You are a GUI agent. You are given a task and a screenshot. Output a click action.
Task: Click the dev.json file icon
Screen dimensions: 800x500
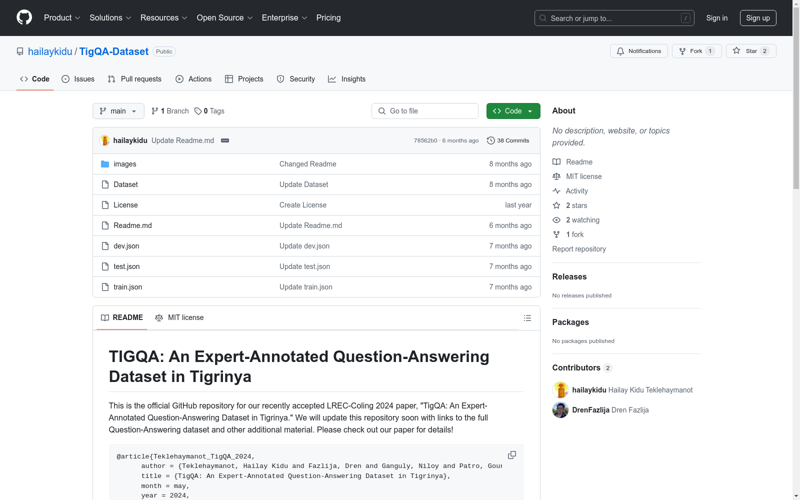click(x=105, y=246)
